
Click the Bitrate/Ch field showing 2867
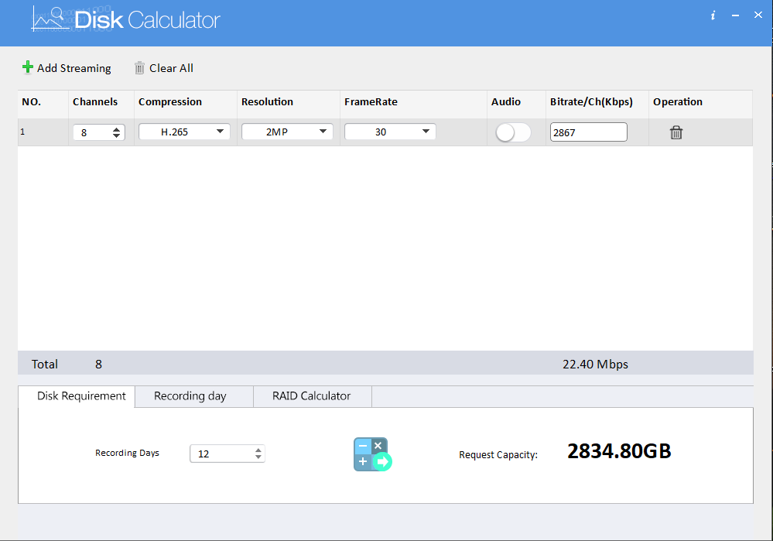tap(589, 132)
